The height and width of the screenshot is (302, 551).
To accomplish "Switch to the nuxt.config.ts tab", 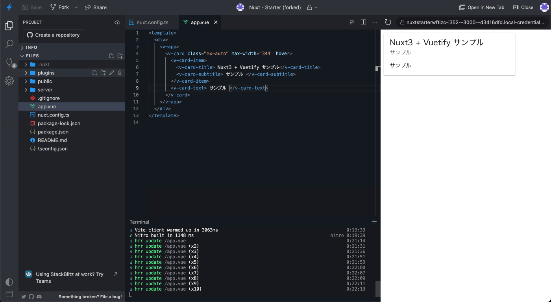I will (152, 22).
